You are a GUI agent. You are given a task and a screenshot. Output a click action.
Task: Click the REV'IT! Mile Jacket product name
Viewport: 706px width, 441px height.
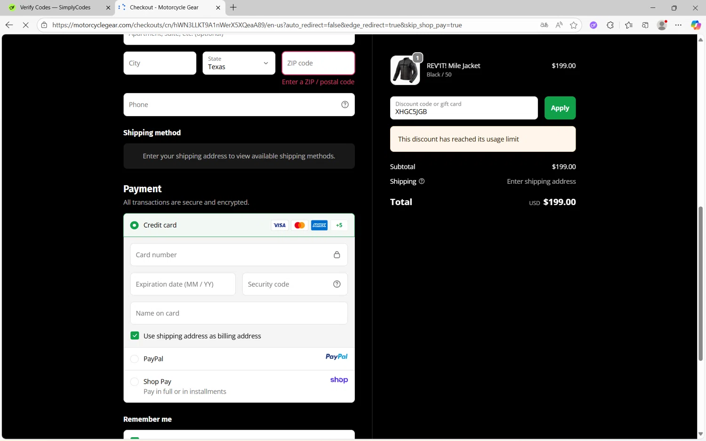(x=454, y=66)
